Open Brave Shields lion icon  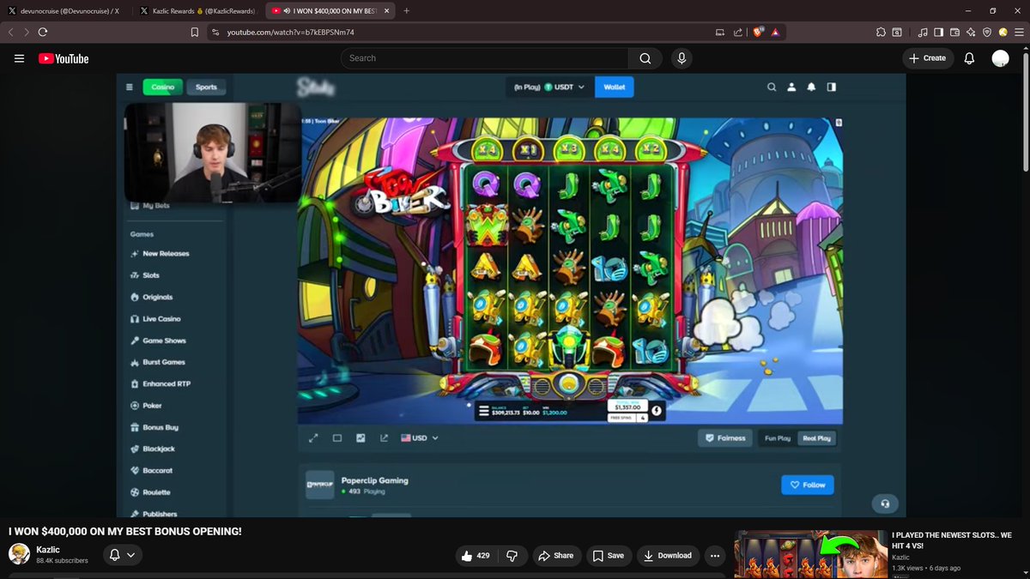759,32
